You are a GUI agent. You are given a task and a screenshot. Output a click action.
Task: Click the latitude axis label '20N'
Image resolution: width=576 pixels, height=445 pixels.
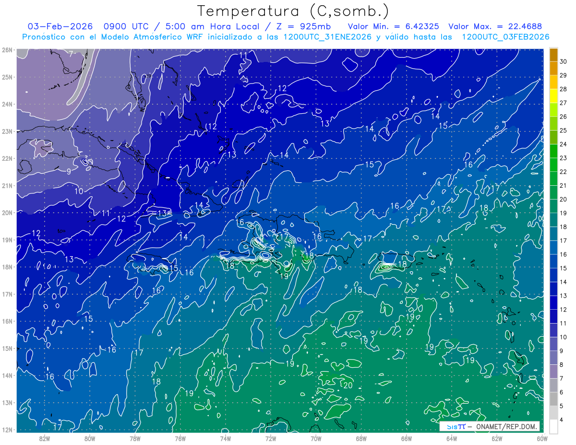click(7, 213)
